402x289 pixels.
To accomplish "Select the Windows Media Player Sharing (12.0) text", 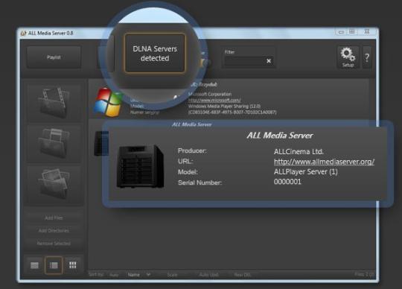I will pos(224,107).
